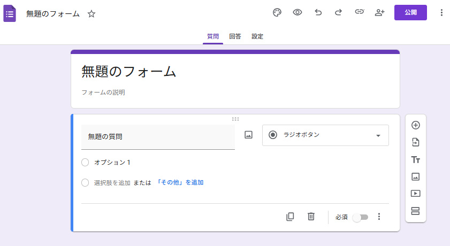The image size is (450, 246).
Task: Add a section from the sidebar
Action: point(416,211)
